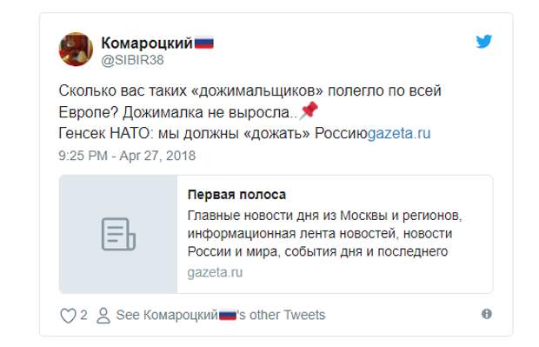Open the link card description text
Screen dimensions: 539x347
coord(324,234)
